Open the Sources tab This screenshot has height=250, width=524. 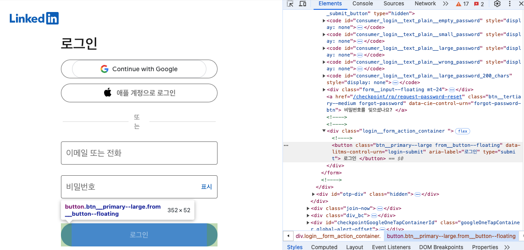(x=394, y=4)
